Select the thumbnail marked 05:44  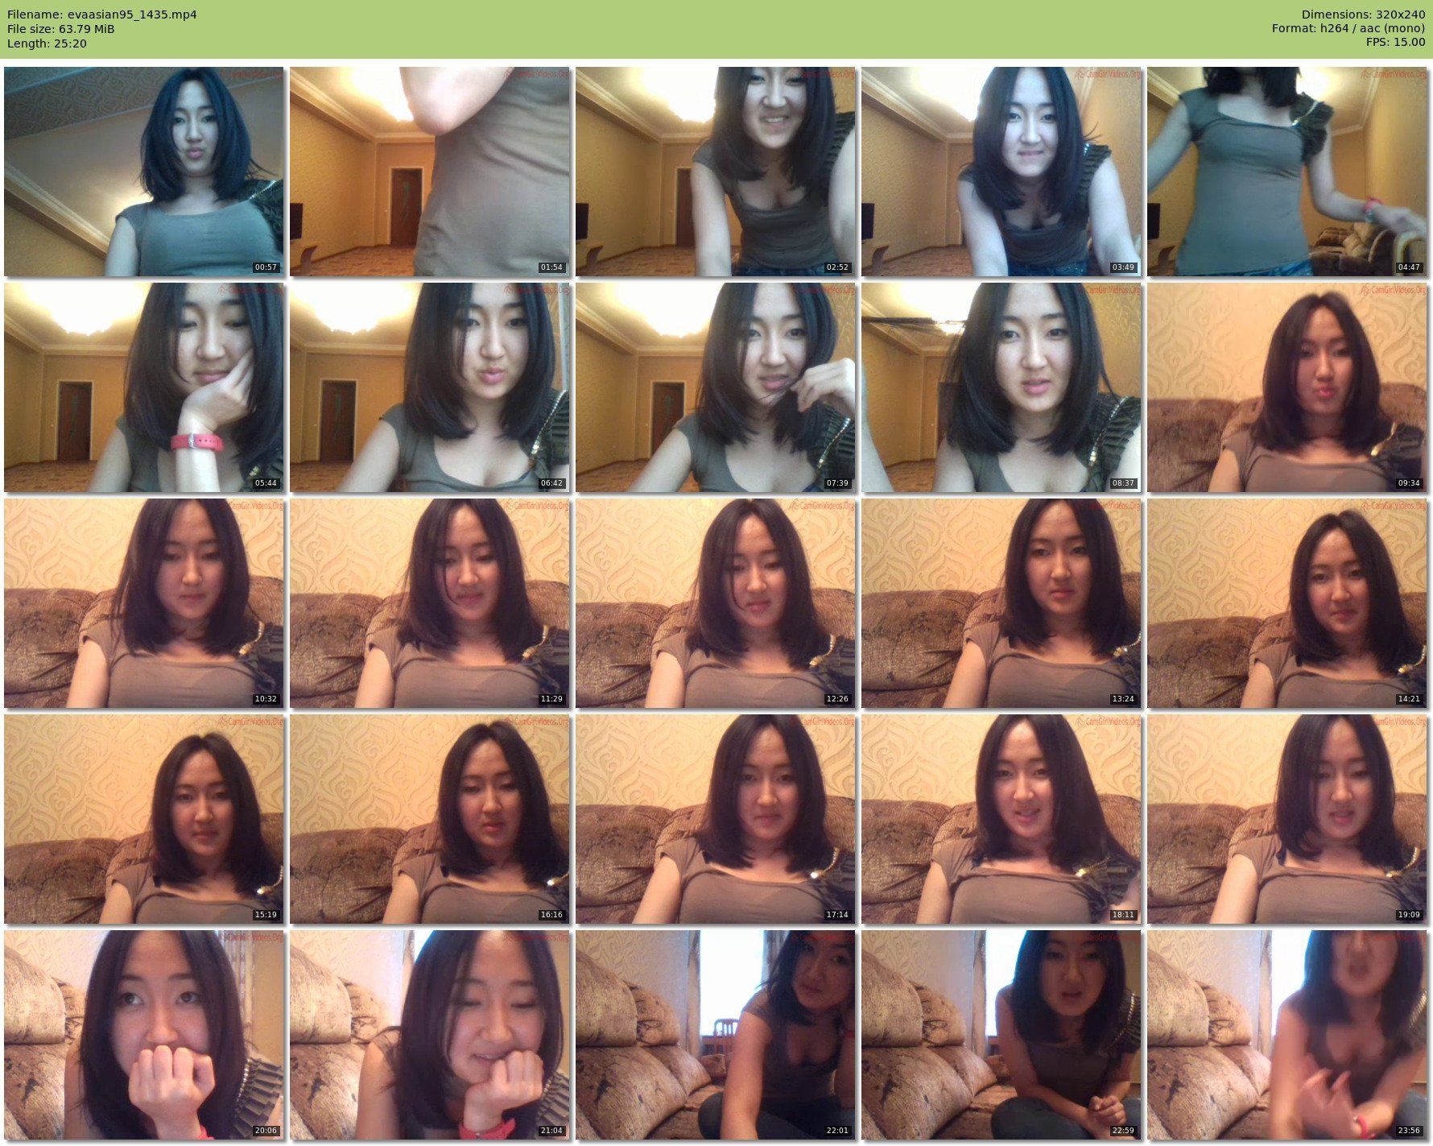tap(144, 387)
